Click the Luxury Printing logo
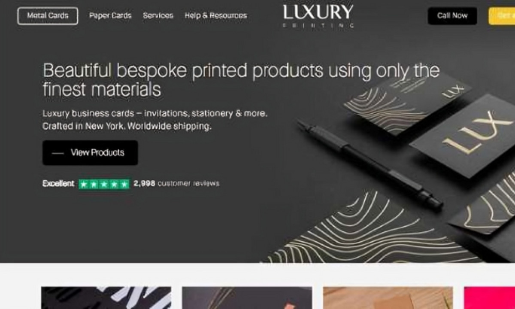This screenshot has height=309, width=515. pyautogui.click(x=318, y=16)
